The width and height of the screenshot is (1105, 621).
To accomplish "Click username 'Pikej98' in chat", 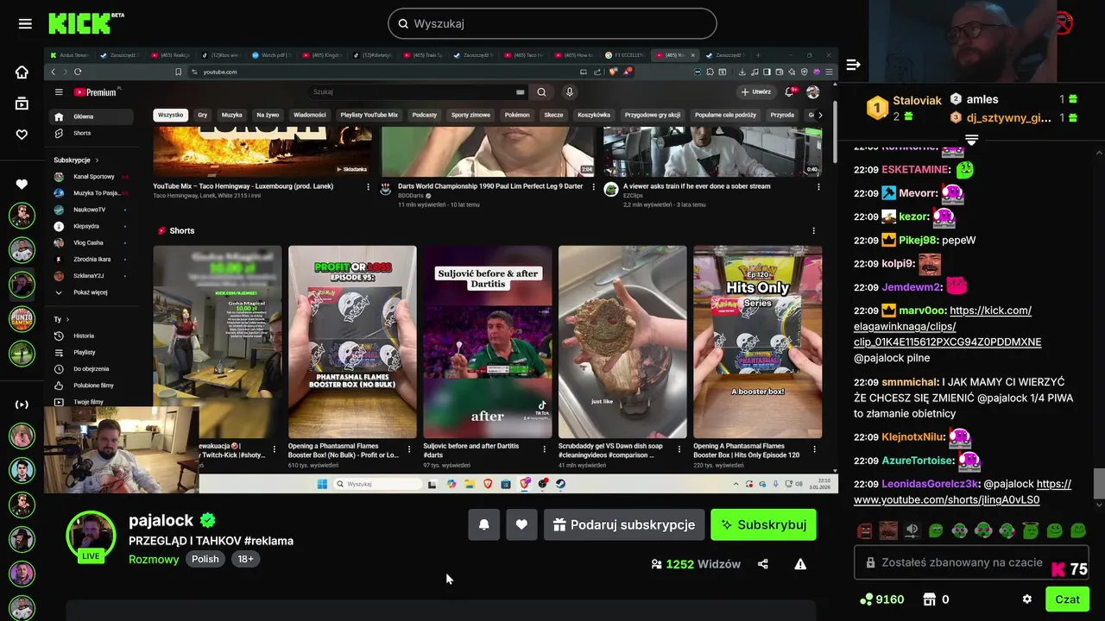I will click(x=922, y=240).
